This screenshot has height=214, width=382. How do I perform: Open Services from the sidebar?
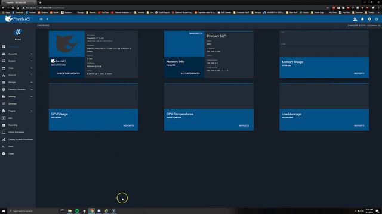[x=13, y=104]
